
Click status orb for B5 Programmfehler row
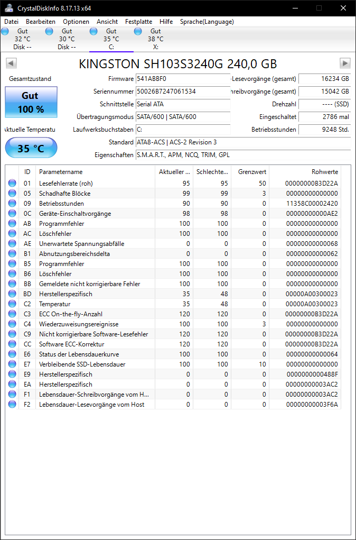click(12, 264)
